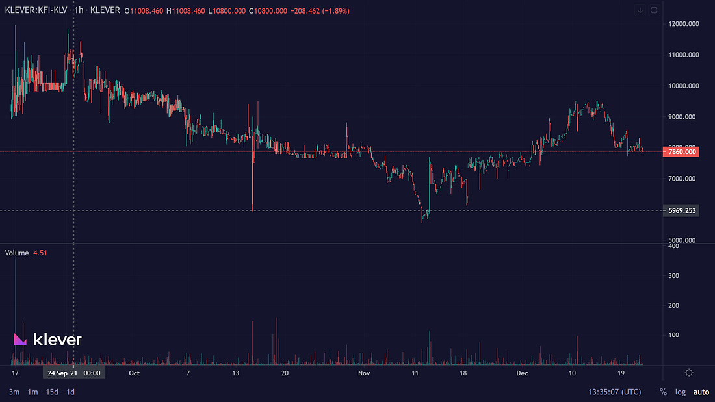
Task: Select the 15d date range
Action: click(52, 392)
